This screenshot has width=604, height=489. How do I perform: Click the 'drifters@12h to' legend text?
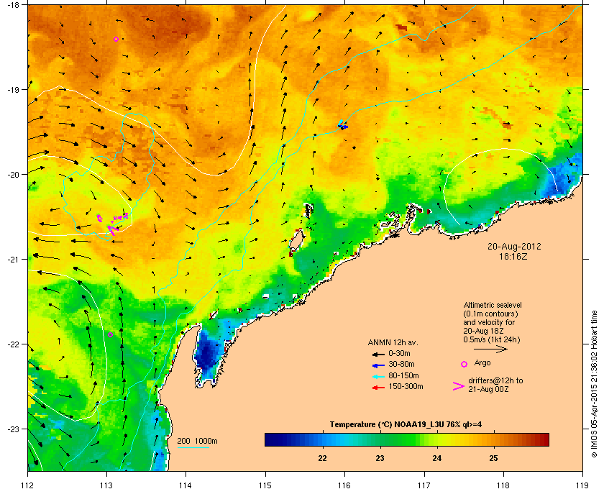click(495, 380)
